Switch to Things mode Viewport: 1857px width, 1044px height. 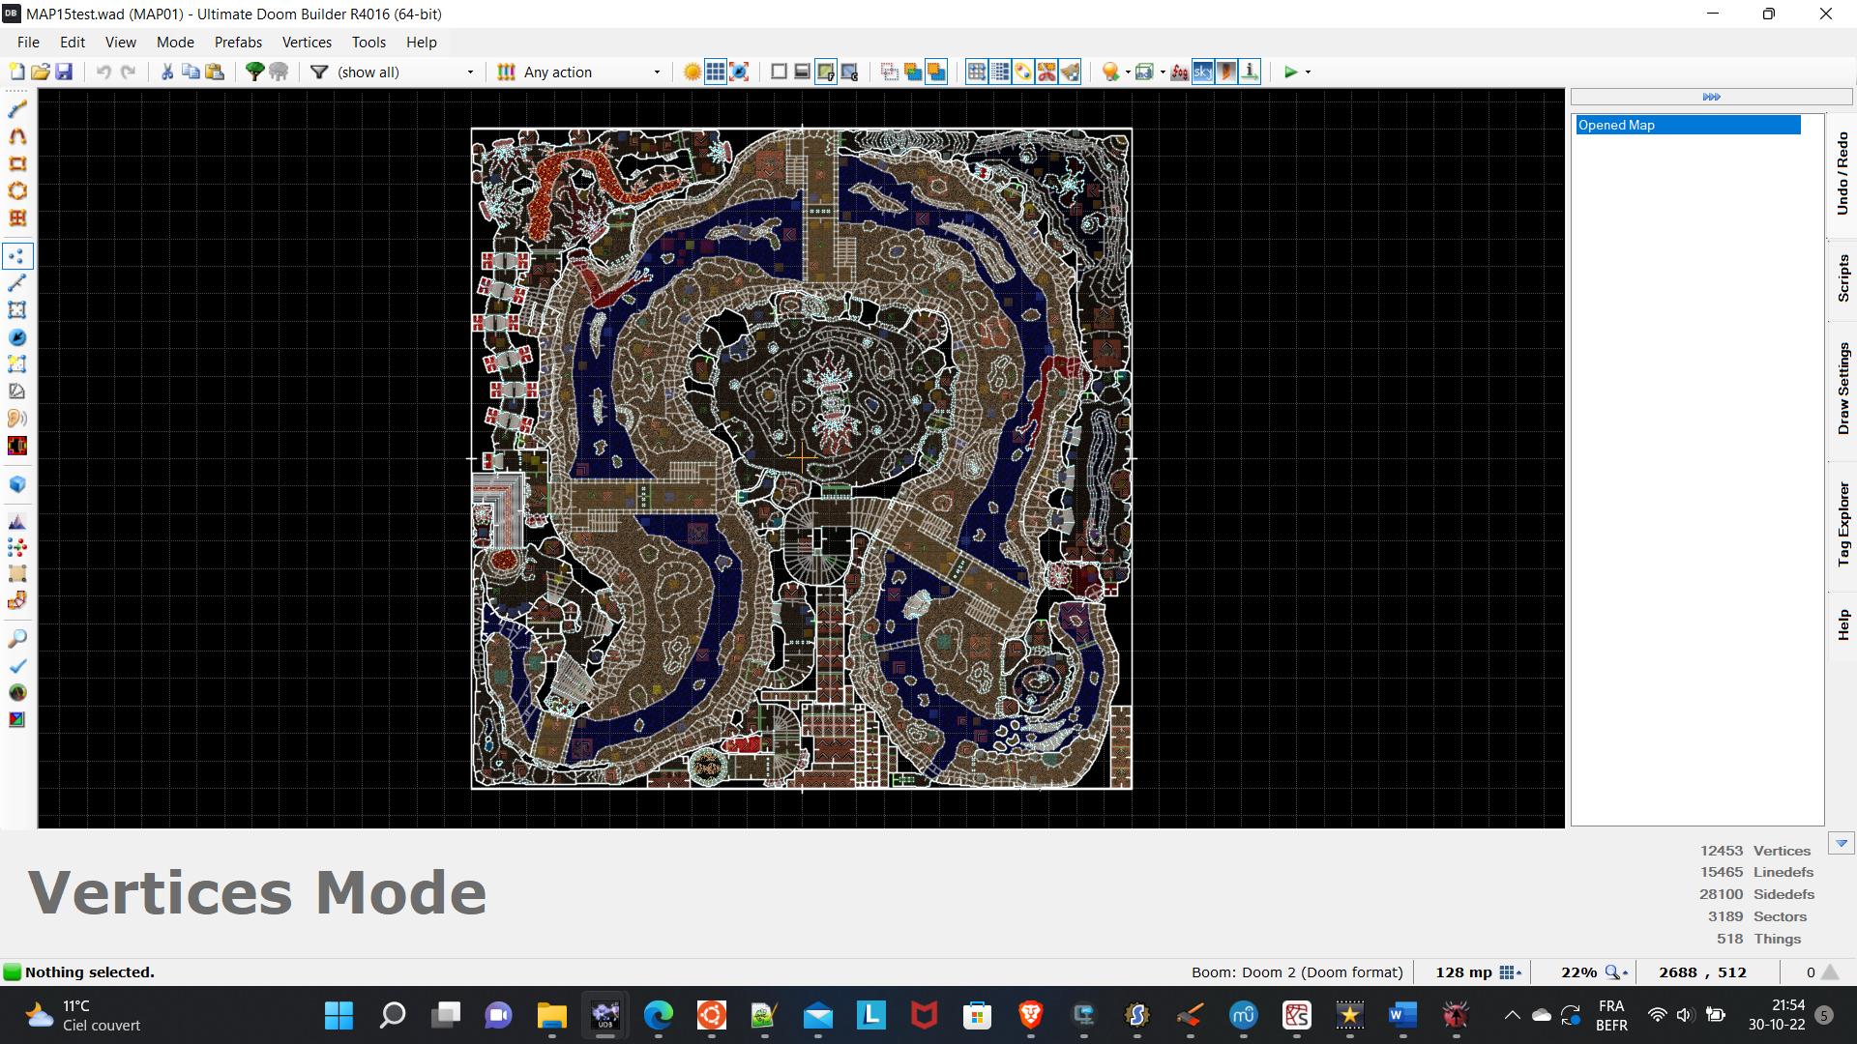pyautogui.click(x=17, y=337)
